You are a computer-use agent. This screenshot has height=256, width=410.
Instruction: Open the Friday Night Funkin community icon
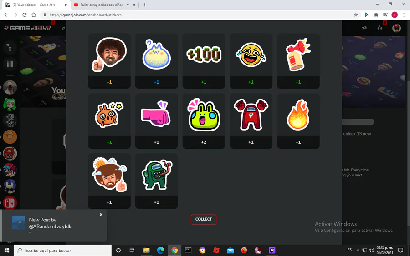10,170
